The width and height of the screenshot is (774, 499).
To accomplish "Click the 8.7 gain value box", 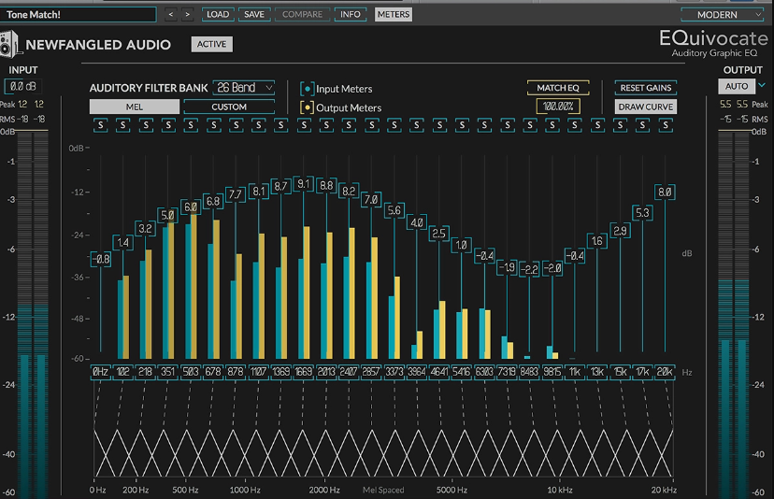I will pos(280,187).
